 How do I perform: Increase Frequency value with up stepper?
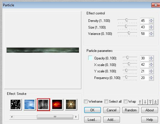(x=151, y=77)
